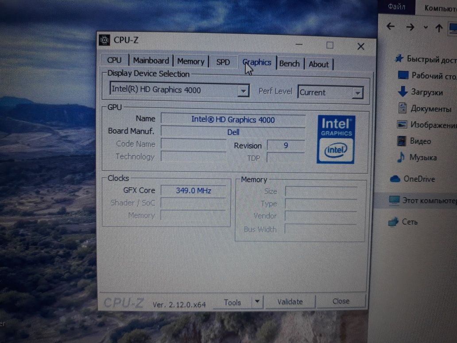This screenshot has width=457, height=343.
Task: Select Сеть in Explorer sidebar
Action: click(x=410, y=222)
